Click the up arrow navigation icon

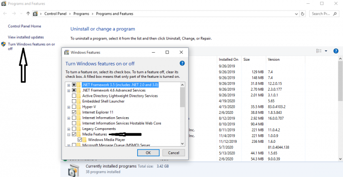click(28, 13)
